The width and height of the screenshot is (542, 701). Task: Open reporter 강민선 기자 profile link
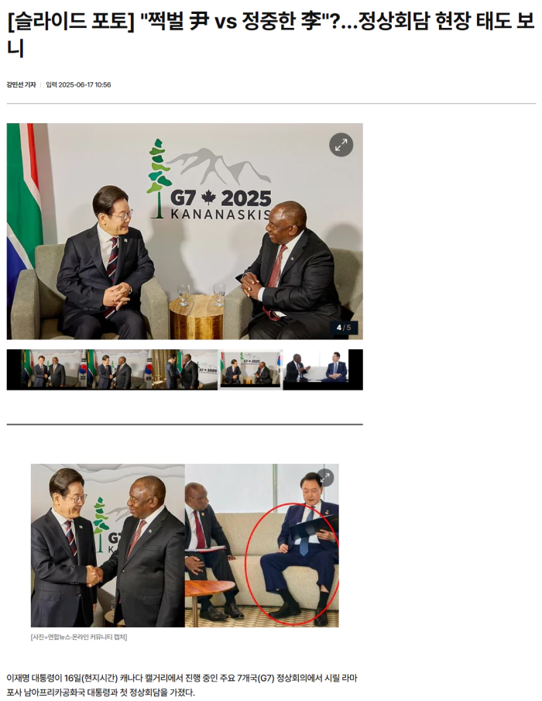pyautogui.click(x=21, y=84)
